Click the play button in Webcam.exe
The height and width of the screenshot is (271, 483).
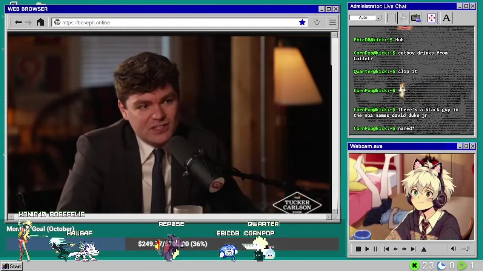pos(367,249)
